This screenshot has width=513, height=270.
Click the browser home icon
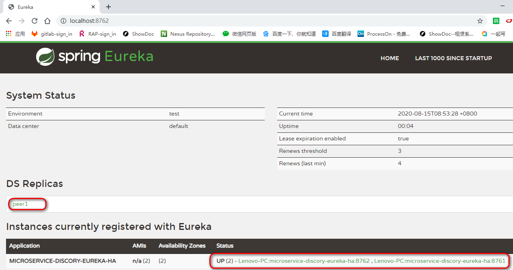tap(47, 20)
